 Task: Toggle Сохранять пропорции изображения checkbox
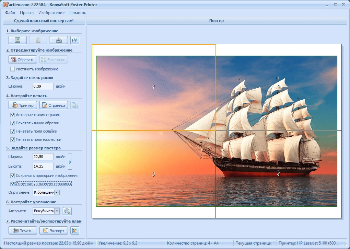point(12,176)
